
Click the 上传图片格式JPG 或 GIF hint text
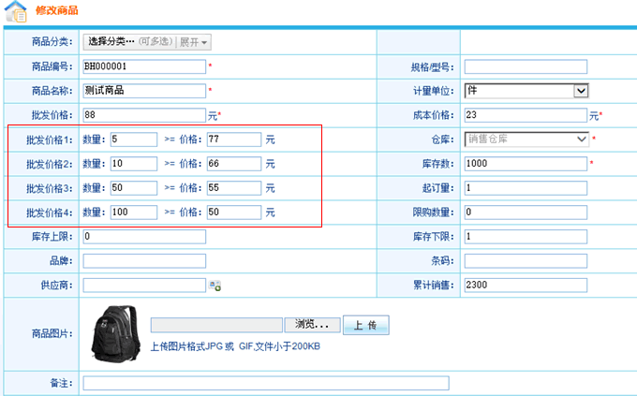click(235, 346)
